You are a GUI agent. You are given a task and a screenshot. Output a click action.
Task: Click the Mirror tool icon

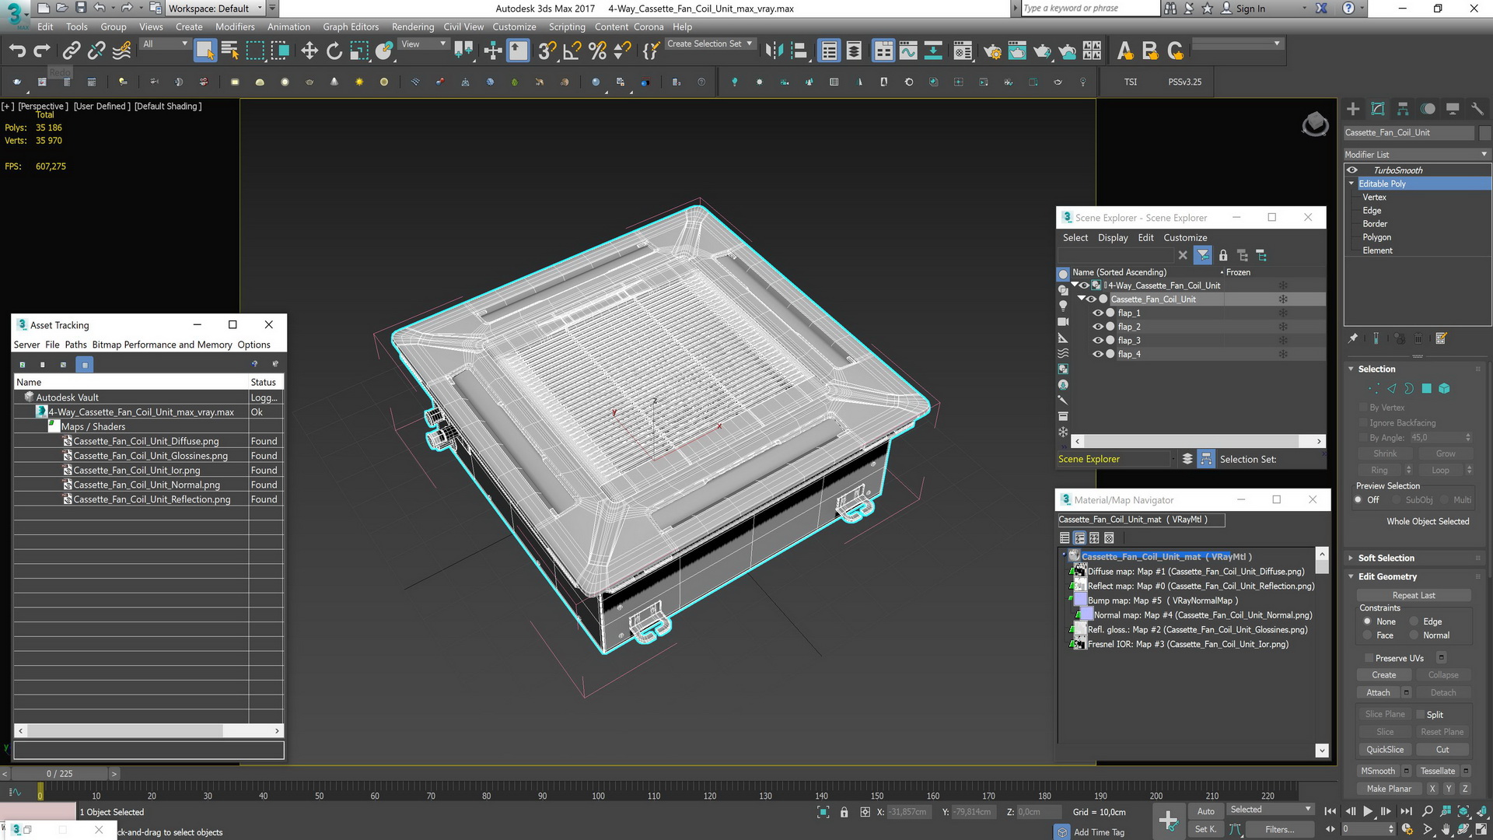[774, 51]
